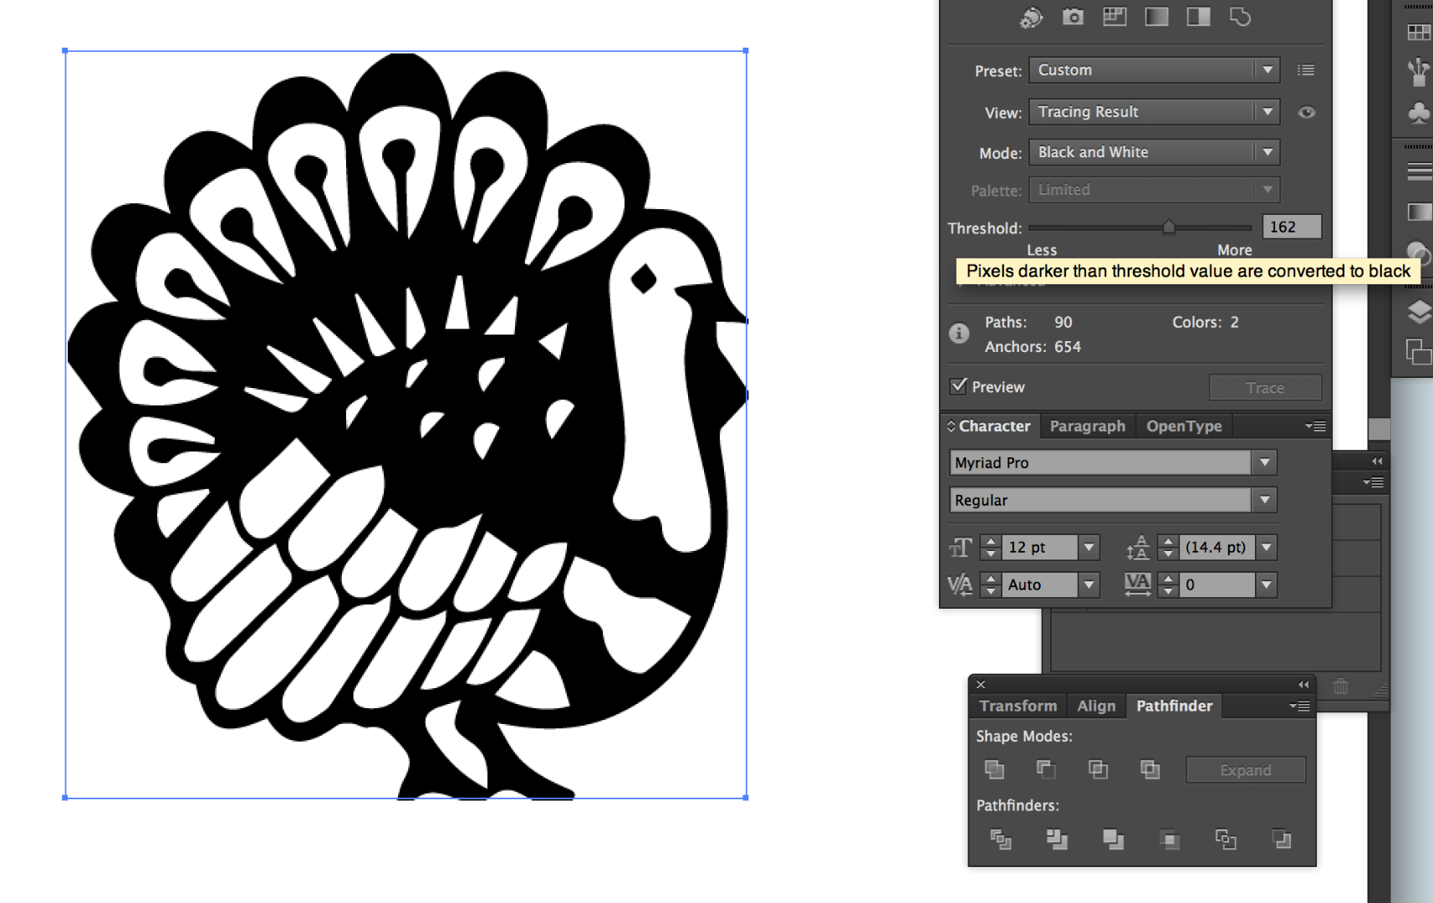This screenshot has height=903, width=1433.
Task: Click the Intersect shape mode icon
Action: coord(1099,769)
